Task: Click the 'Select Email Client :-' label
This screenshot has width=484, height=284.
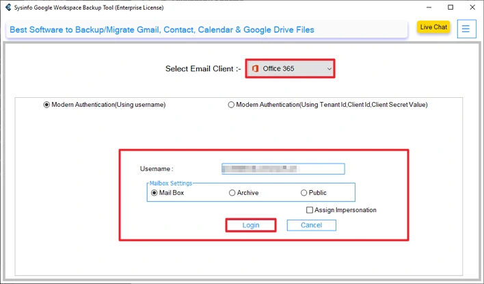Action: [x=203, y=68]
